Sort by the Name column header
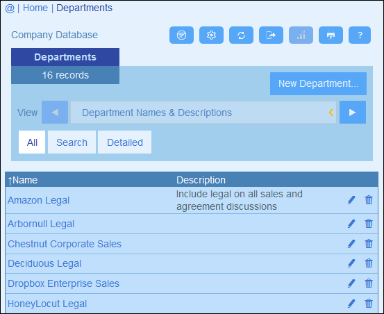The height and width of the screenshot is (314, 384). [x=22, y=180]
